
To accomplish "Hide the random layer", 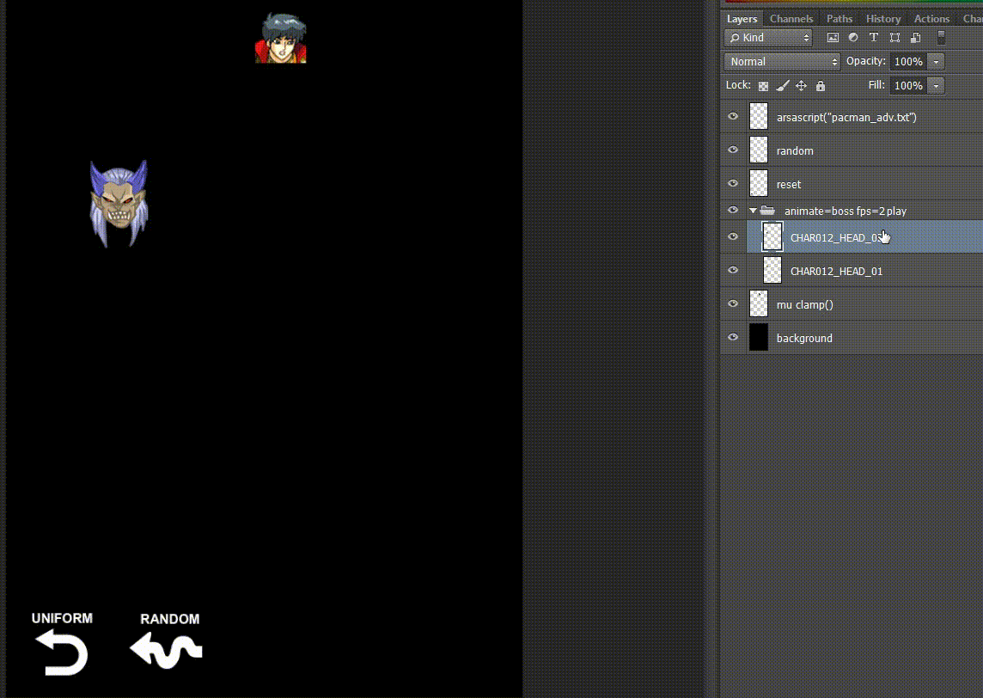I will [733, 150].
